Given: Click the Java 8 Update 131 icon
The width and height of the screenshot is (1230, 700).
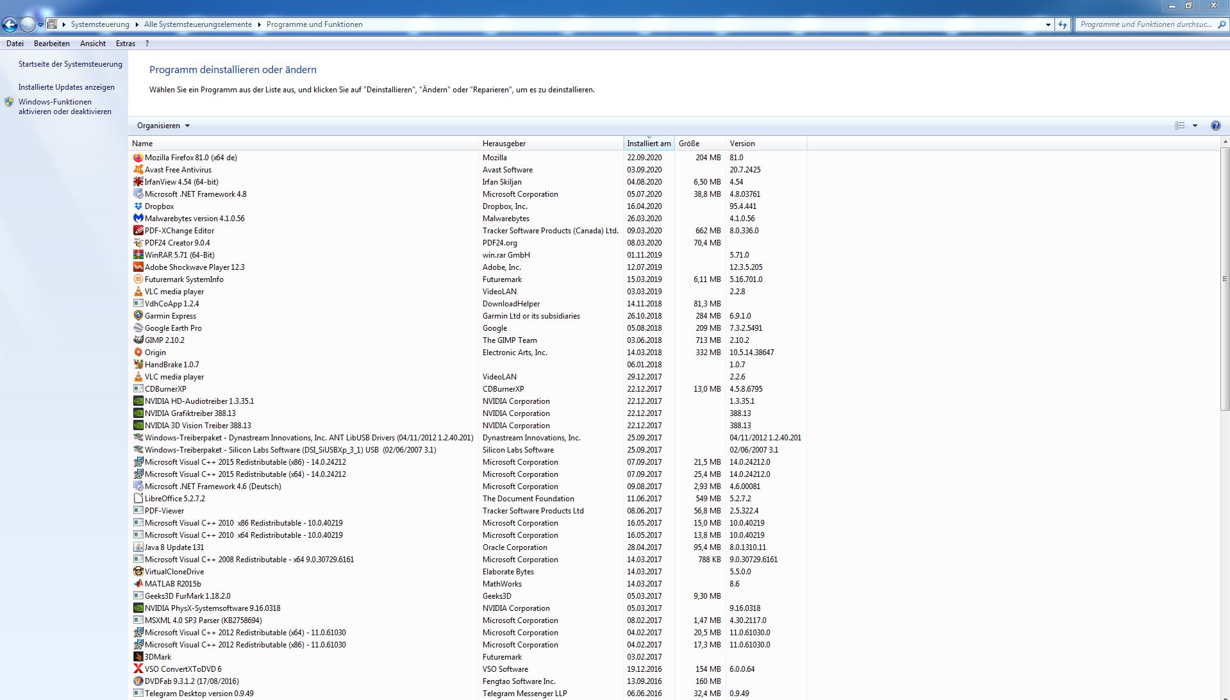Looking at the screenshot, I should (138, 547).
